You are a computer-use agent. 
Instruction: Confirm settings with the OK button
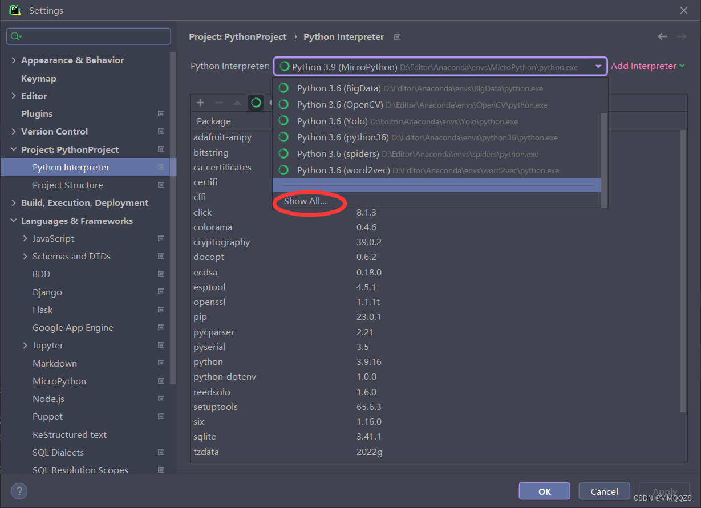544,491
